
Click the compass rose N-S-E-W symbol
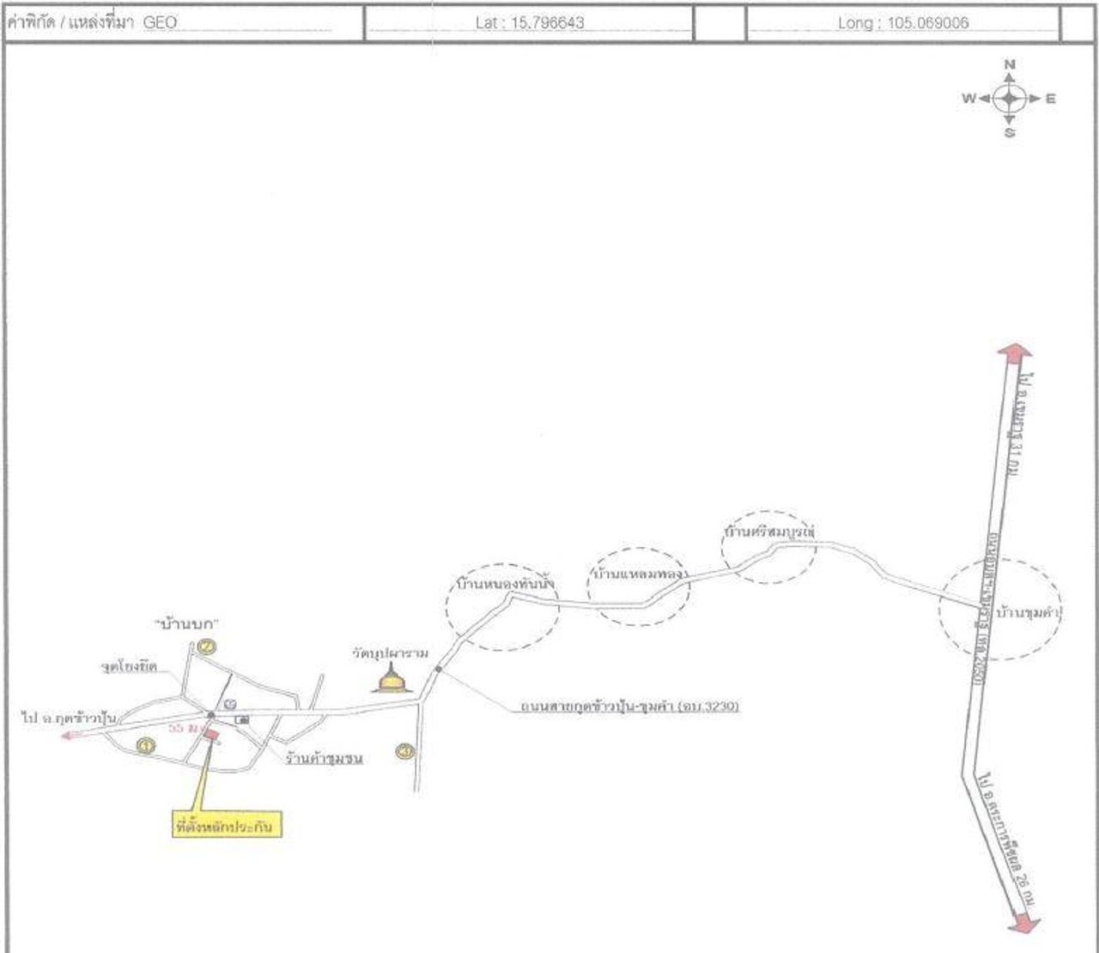(1010, 99)
